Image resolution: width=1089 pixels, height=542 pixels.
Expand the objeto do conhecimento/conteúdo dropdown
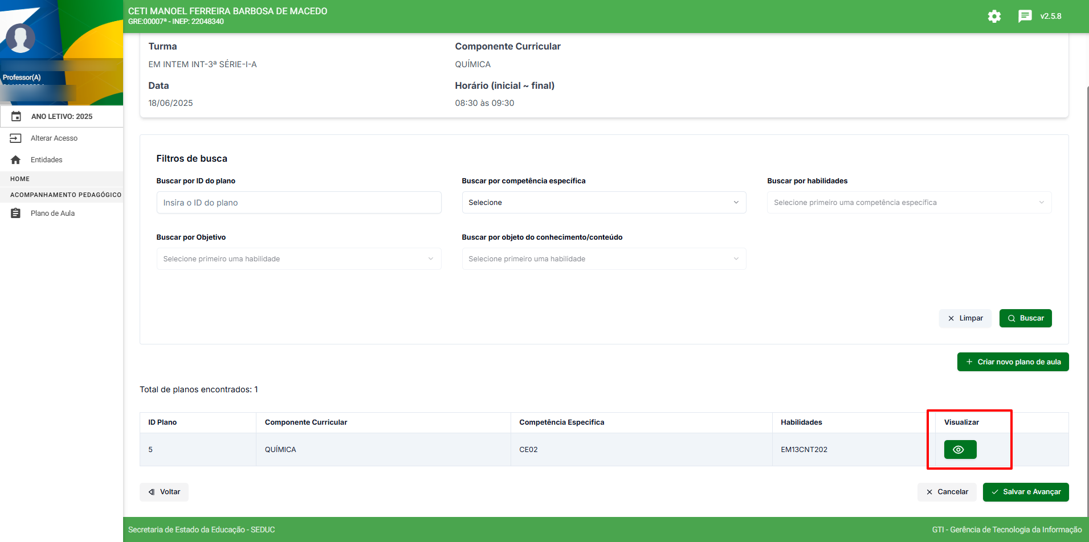coord(603,259)
